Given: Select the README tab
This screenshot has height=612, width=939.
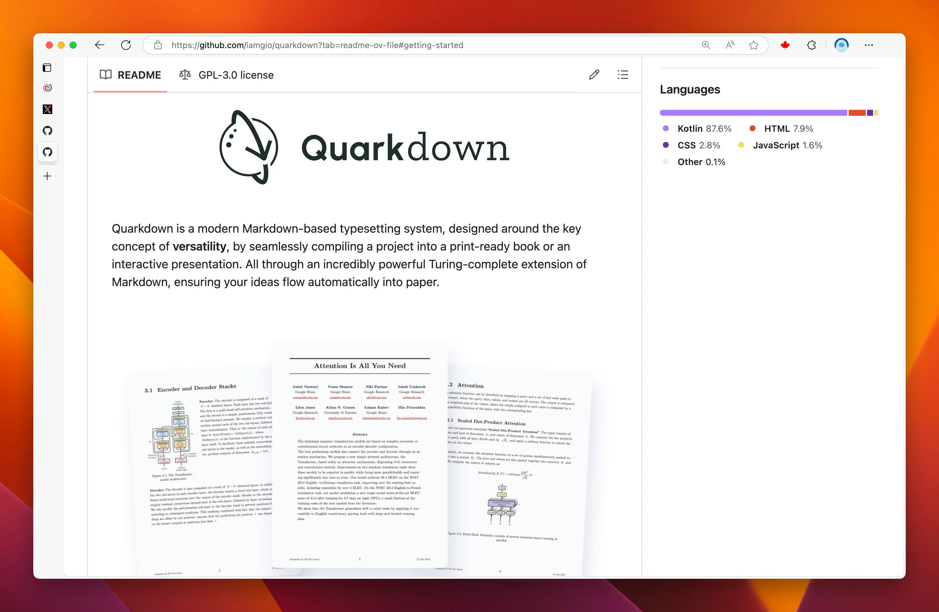Looking at the screenshot, I should (130, 75).
